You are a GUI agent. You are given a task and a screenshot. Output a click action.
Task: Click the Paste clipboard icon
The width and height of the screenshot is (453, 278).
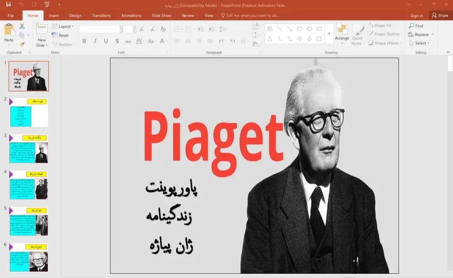9,30
